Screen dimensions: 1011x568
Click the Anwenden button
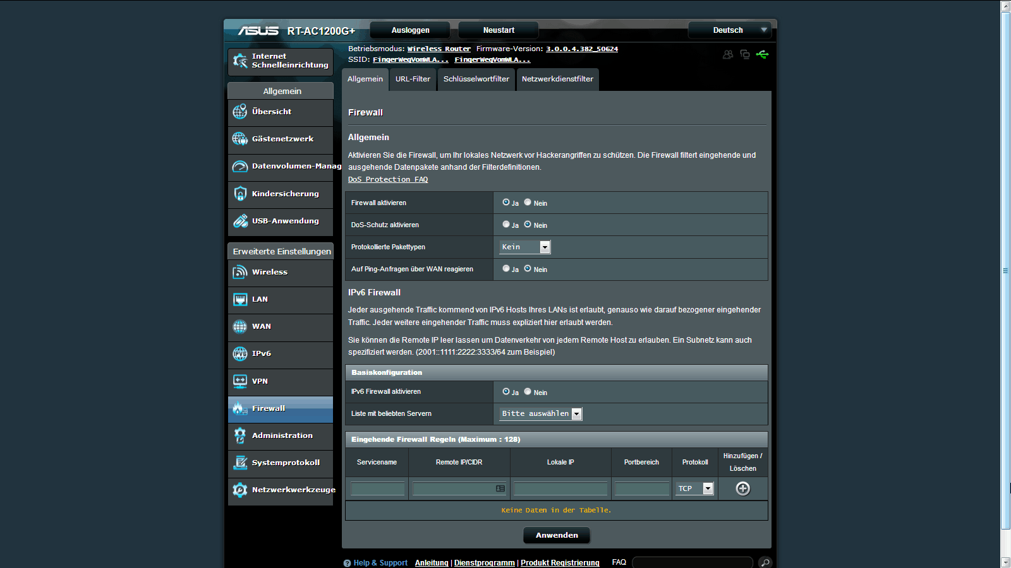click(x=557, y=535)
